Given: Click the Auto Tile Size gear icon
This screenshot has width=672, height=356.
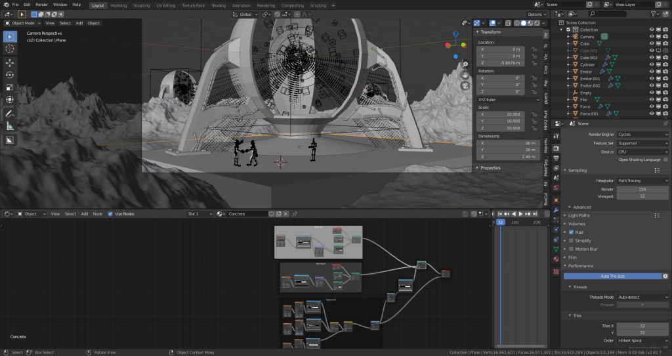Looking at the screenshot, I should pyautogui.click(x=665, y=277).
